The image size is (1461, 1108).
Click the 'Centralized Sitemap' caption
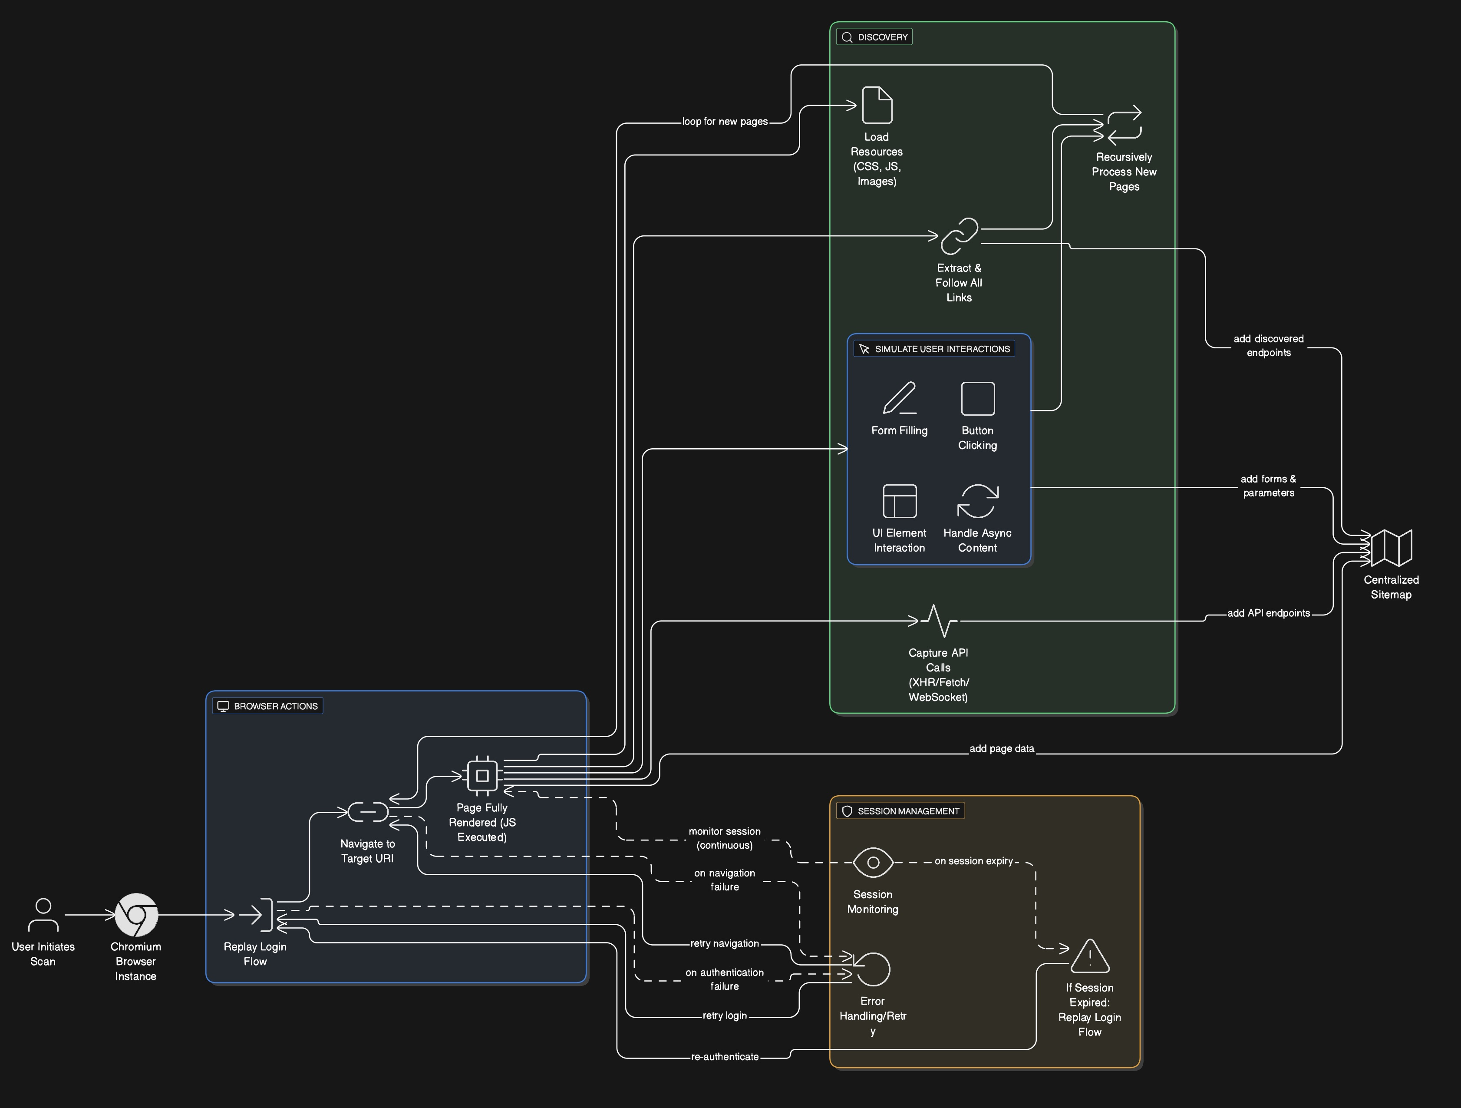1391,587
